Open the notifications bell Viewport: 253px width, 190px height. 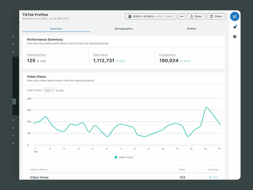235,27
